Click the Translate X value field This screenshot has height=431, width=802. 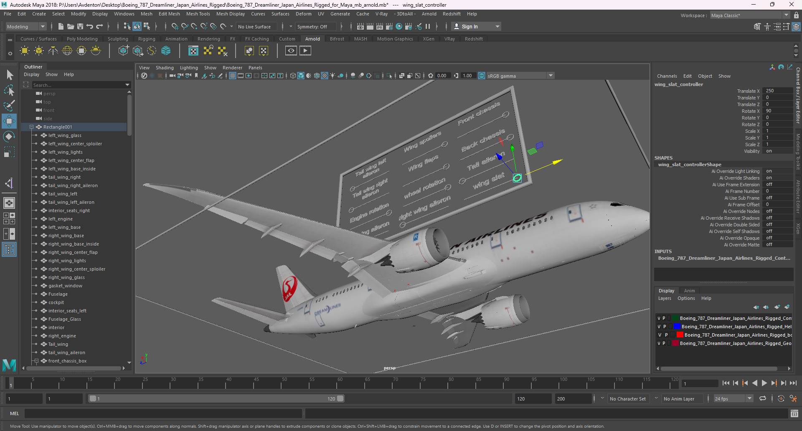point(777,91)
